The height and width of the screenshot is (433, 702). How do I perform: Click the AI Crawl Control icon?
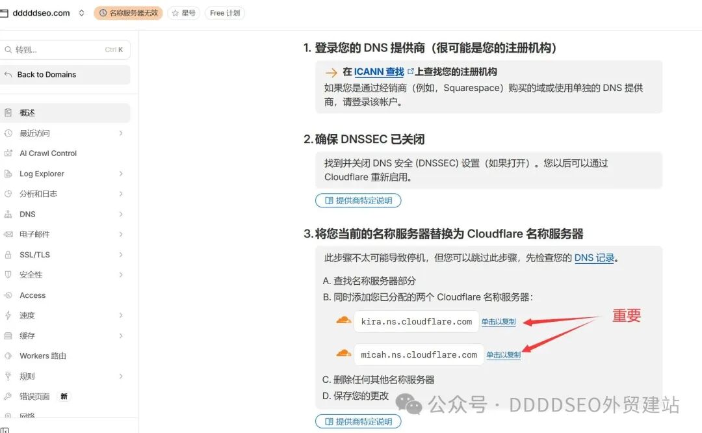8,153
